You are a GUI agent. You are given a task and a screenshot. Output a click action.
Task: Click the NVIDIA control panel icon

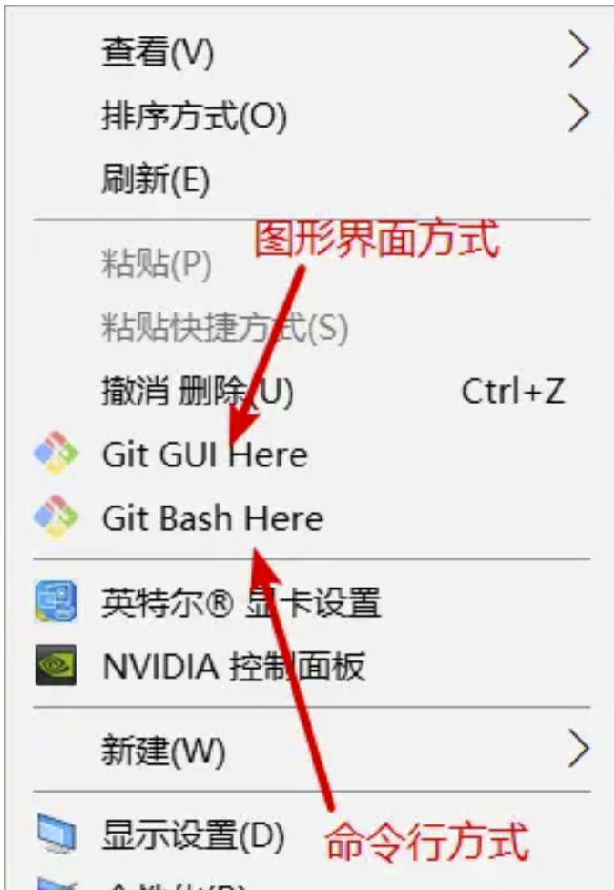56,665
